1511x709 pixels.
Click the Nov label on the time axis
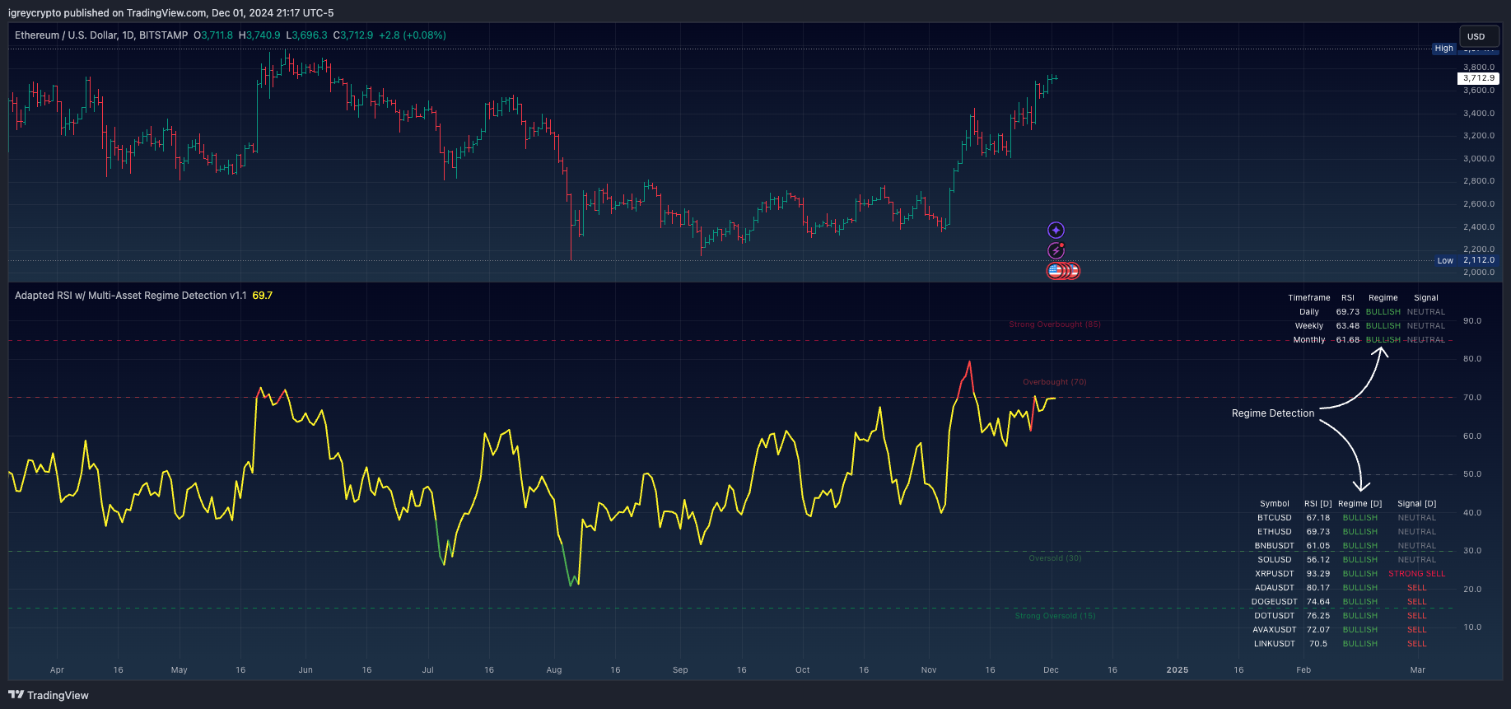click(x=929, y=670)
